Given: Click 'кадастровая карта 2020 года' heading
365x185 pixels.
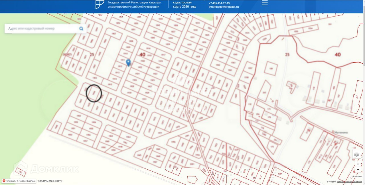Looking at the screenshot, I should pos(184,4).
